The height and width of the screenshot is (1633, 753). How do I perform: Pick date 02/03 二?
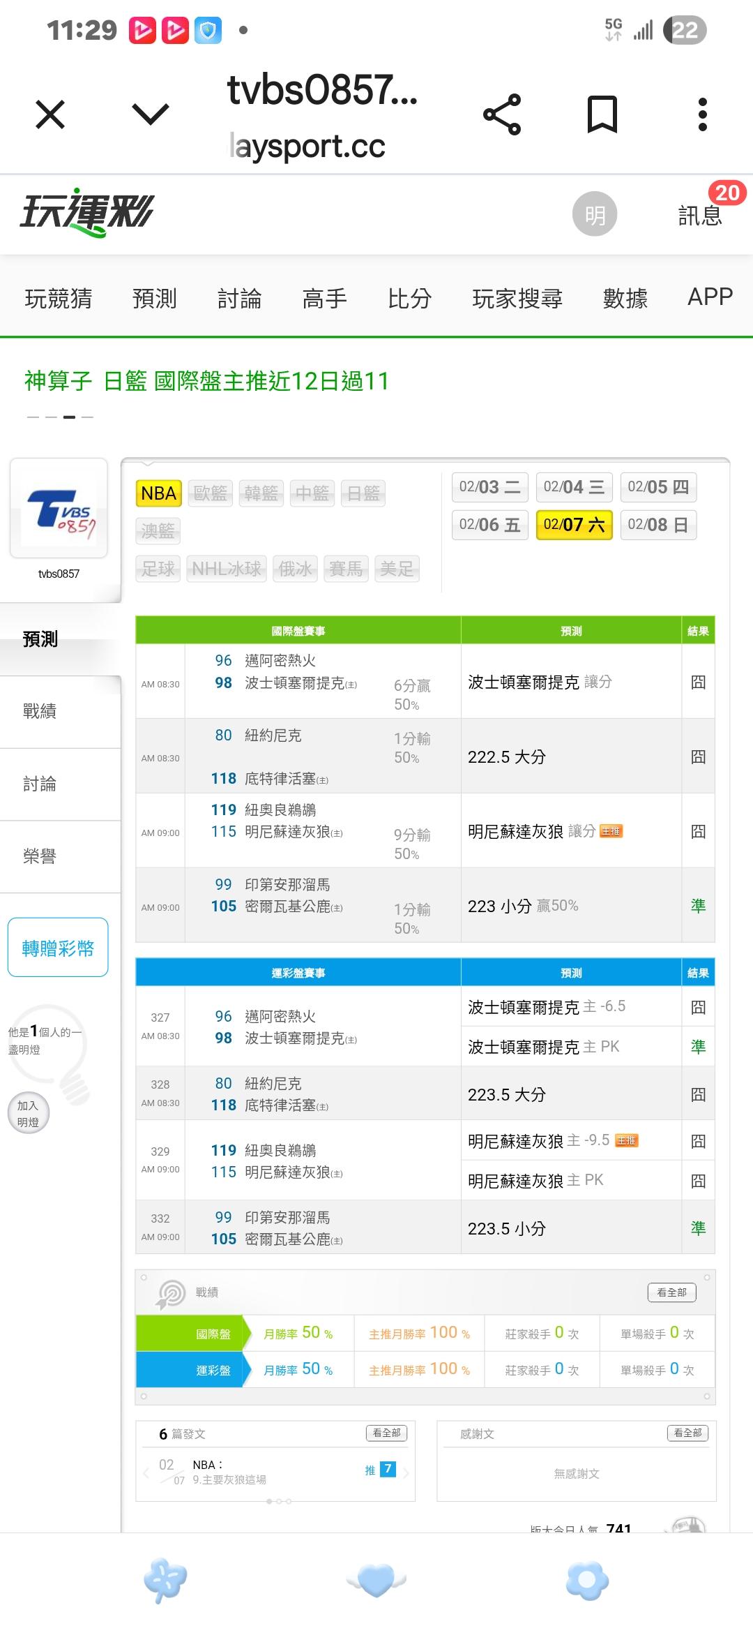489,487
